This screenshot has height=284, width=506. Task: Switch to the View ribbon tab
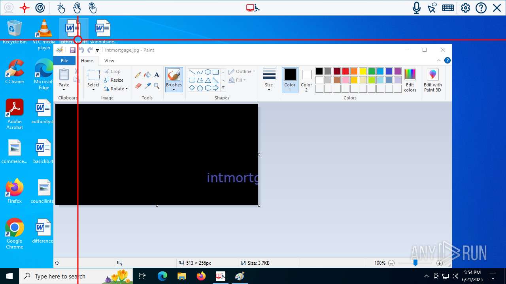click(109, 61)
